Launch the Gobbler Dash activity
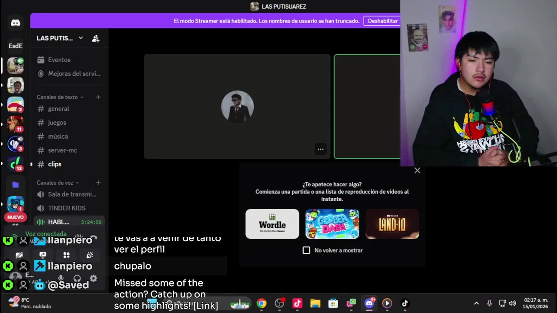This screenshot has width=557, height=313. tap(332, 224)
